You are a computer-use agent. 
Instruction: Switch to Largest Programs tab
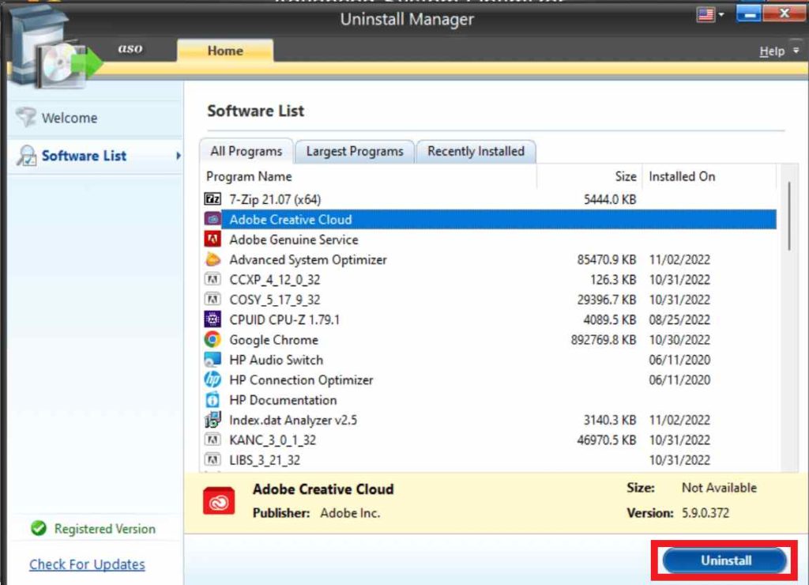point(355,151)
